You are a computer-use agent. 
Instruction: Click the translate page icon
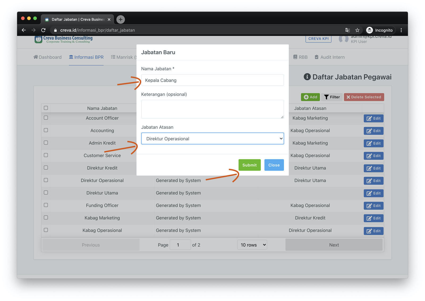coord(347,30)
